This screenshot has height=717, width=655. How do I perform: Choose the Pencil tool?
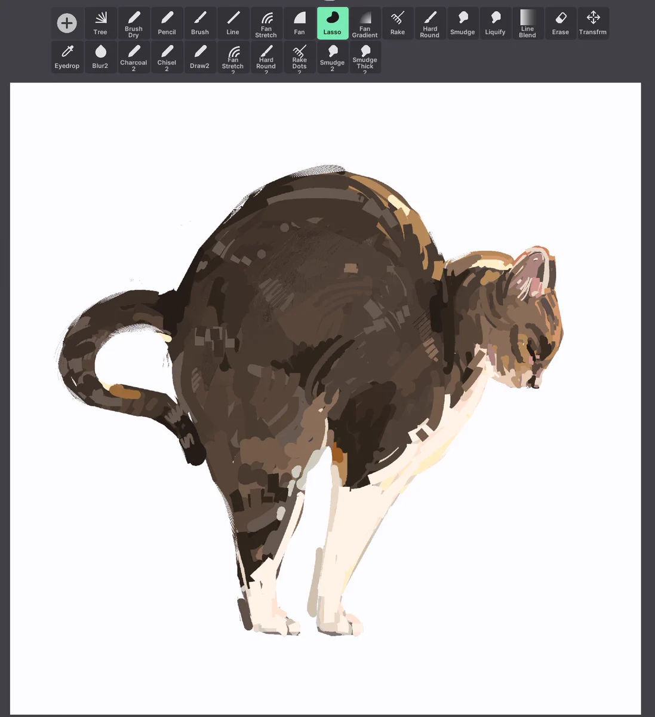pos(167,23)
